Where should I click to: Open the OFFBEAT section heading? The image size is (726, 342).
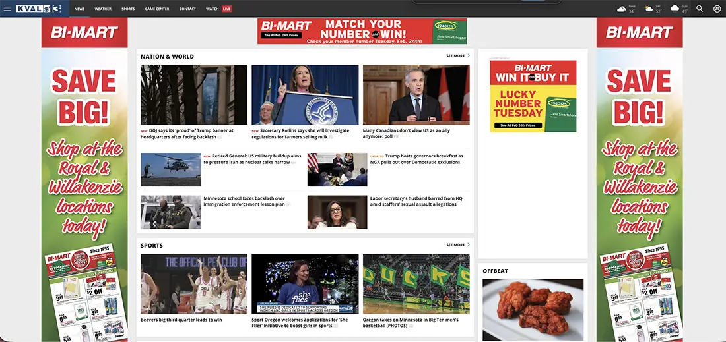click(496, 271)
